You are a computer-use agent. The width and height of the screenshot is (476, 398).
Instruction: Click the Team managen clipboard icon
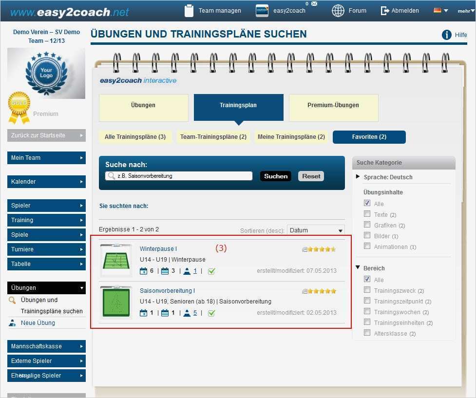pos(189,11)
